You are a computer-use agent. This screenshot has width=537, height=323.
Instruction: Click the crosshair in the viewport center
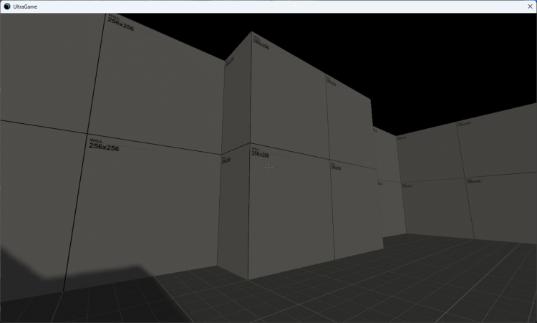[268, 168]
